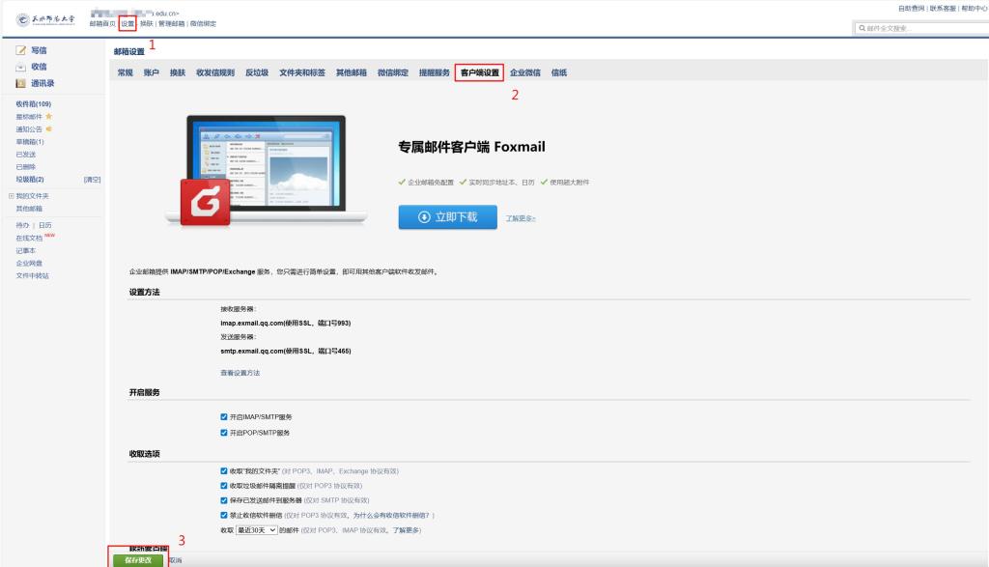Click the 立即下载 download button
The height and width of the screenshot is (567, 989).
tap(448, 217)
